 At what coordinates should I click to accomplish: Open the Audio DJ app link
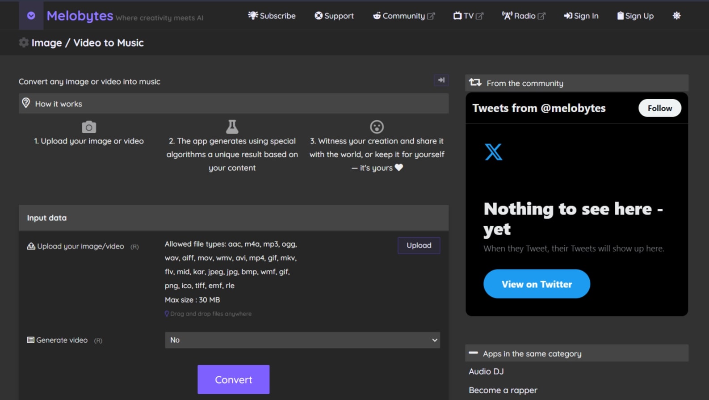(x=486, y=371)
